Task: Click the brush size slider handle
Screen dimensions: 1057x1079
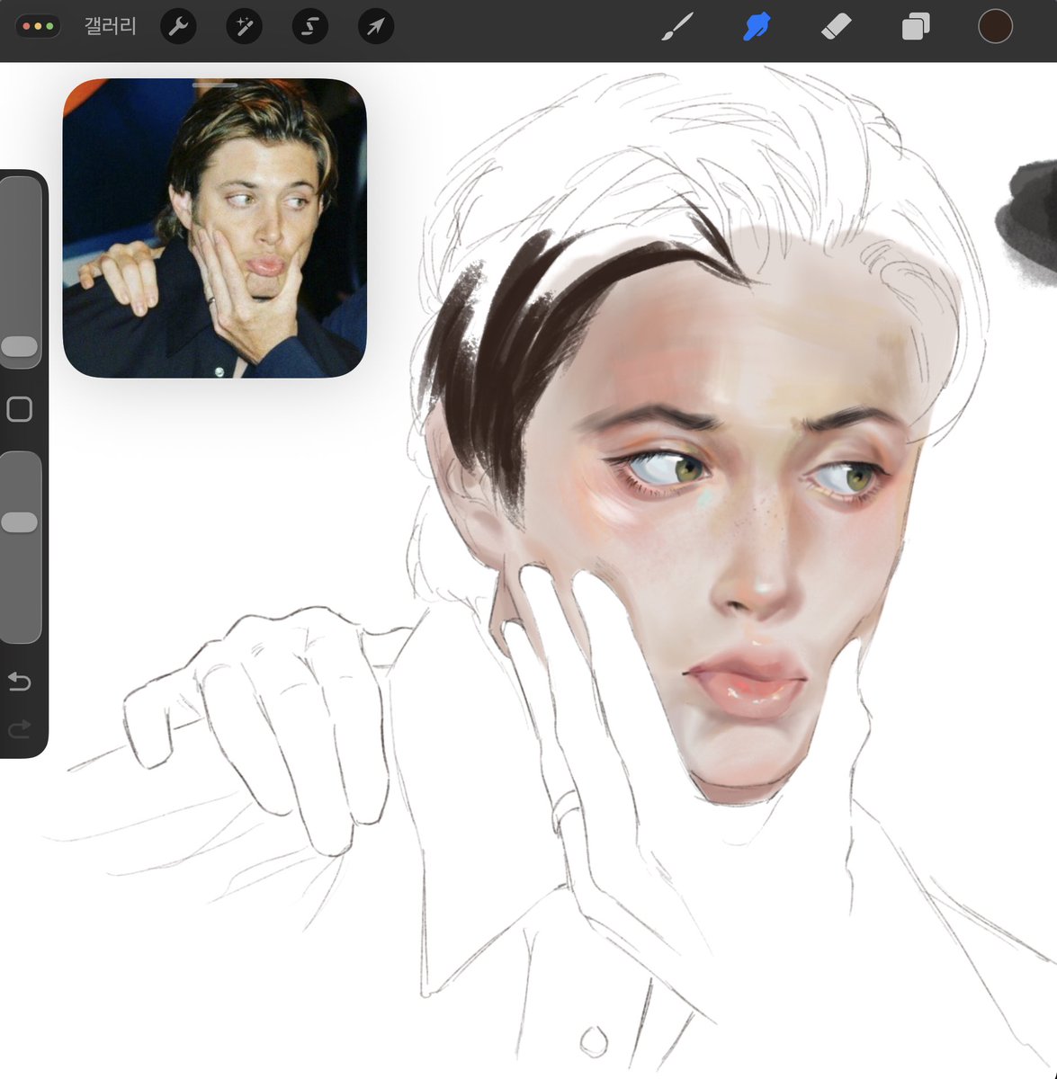Action: tap(19, 346)
